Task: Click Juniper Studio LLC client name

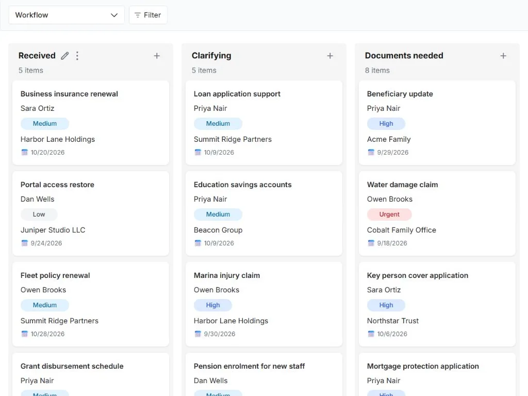Action: tap(53, 230)
